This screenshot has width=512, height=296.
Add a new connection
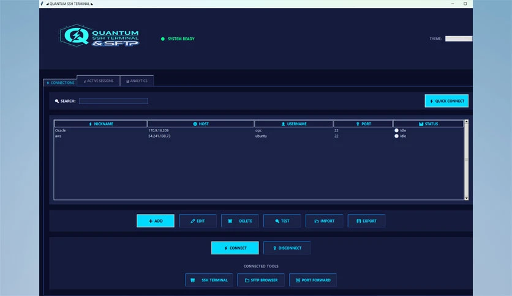click(x=156, y=221)
